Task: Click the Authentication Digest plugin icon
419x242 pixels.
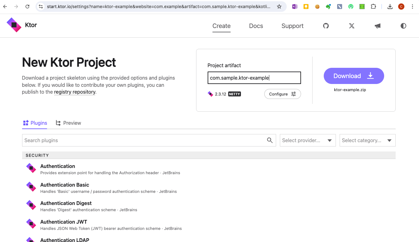Action: click(x=31, y=205)
